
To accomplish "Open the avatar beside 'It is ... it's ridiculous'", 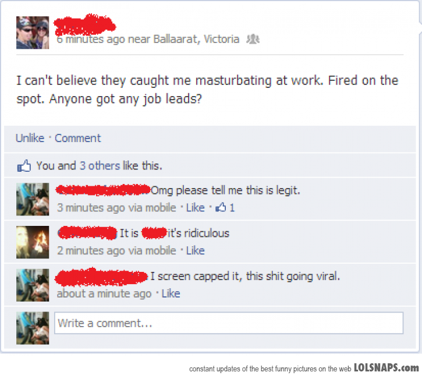I will pos(33,242).
